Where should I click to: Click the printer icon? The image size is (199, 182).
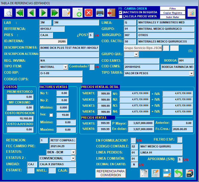[x=100, y=13]
